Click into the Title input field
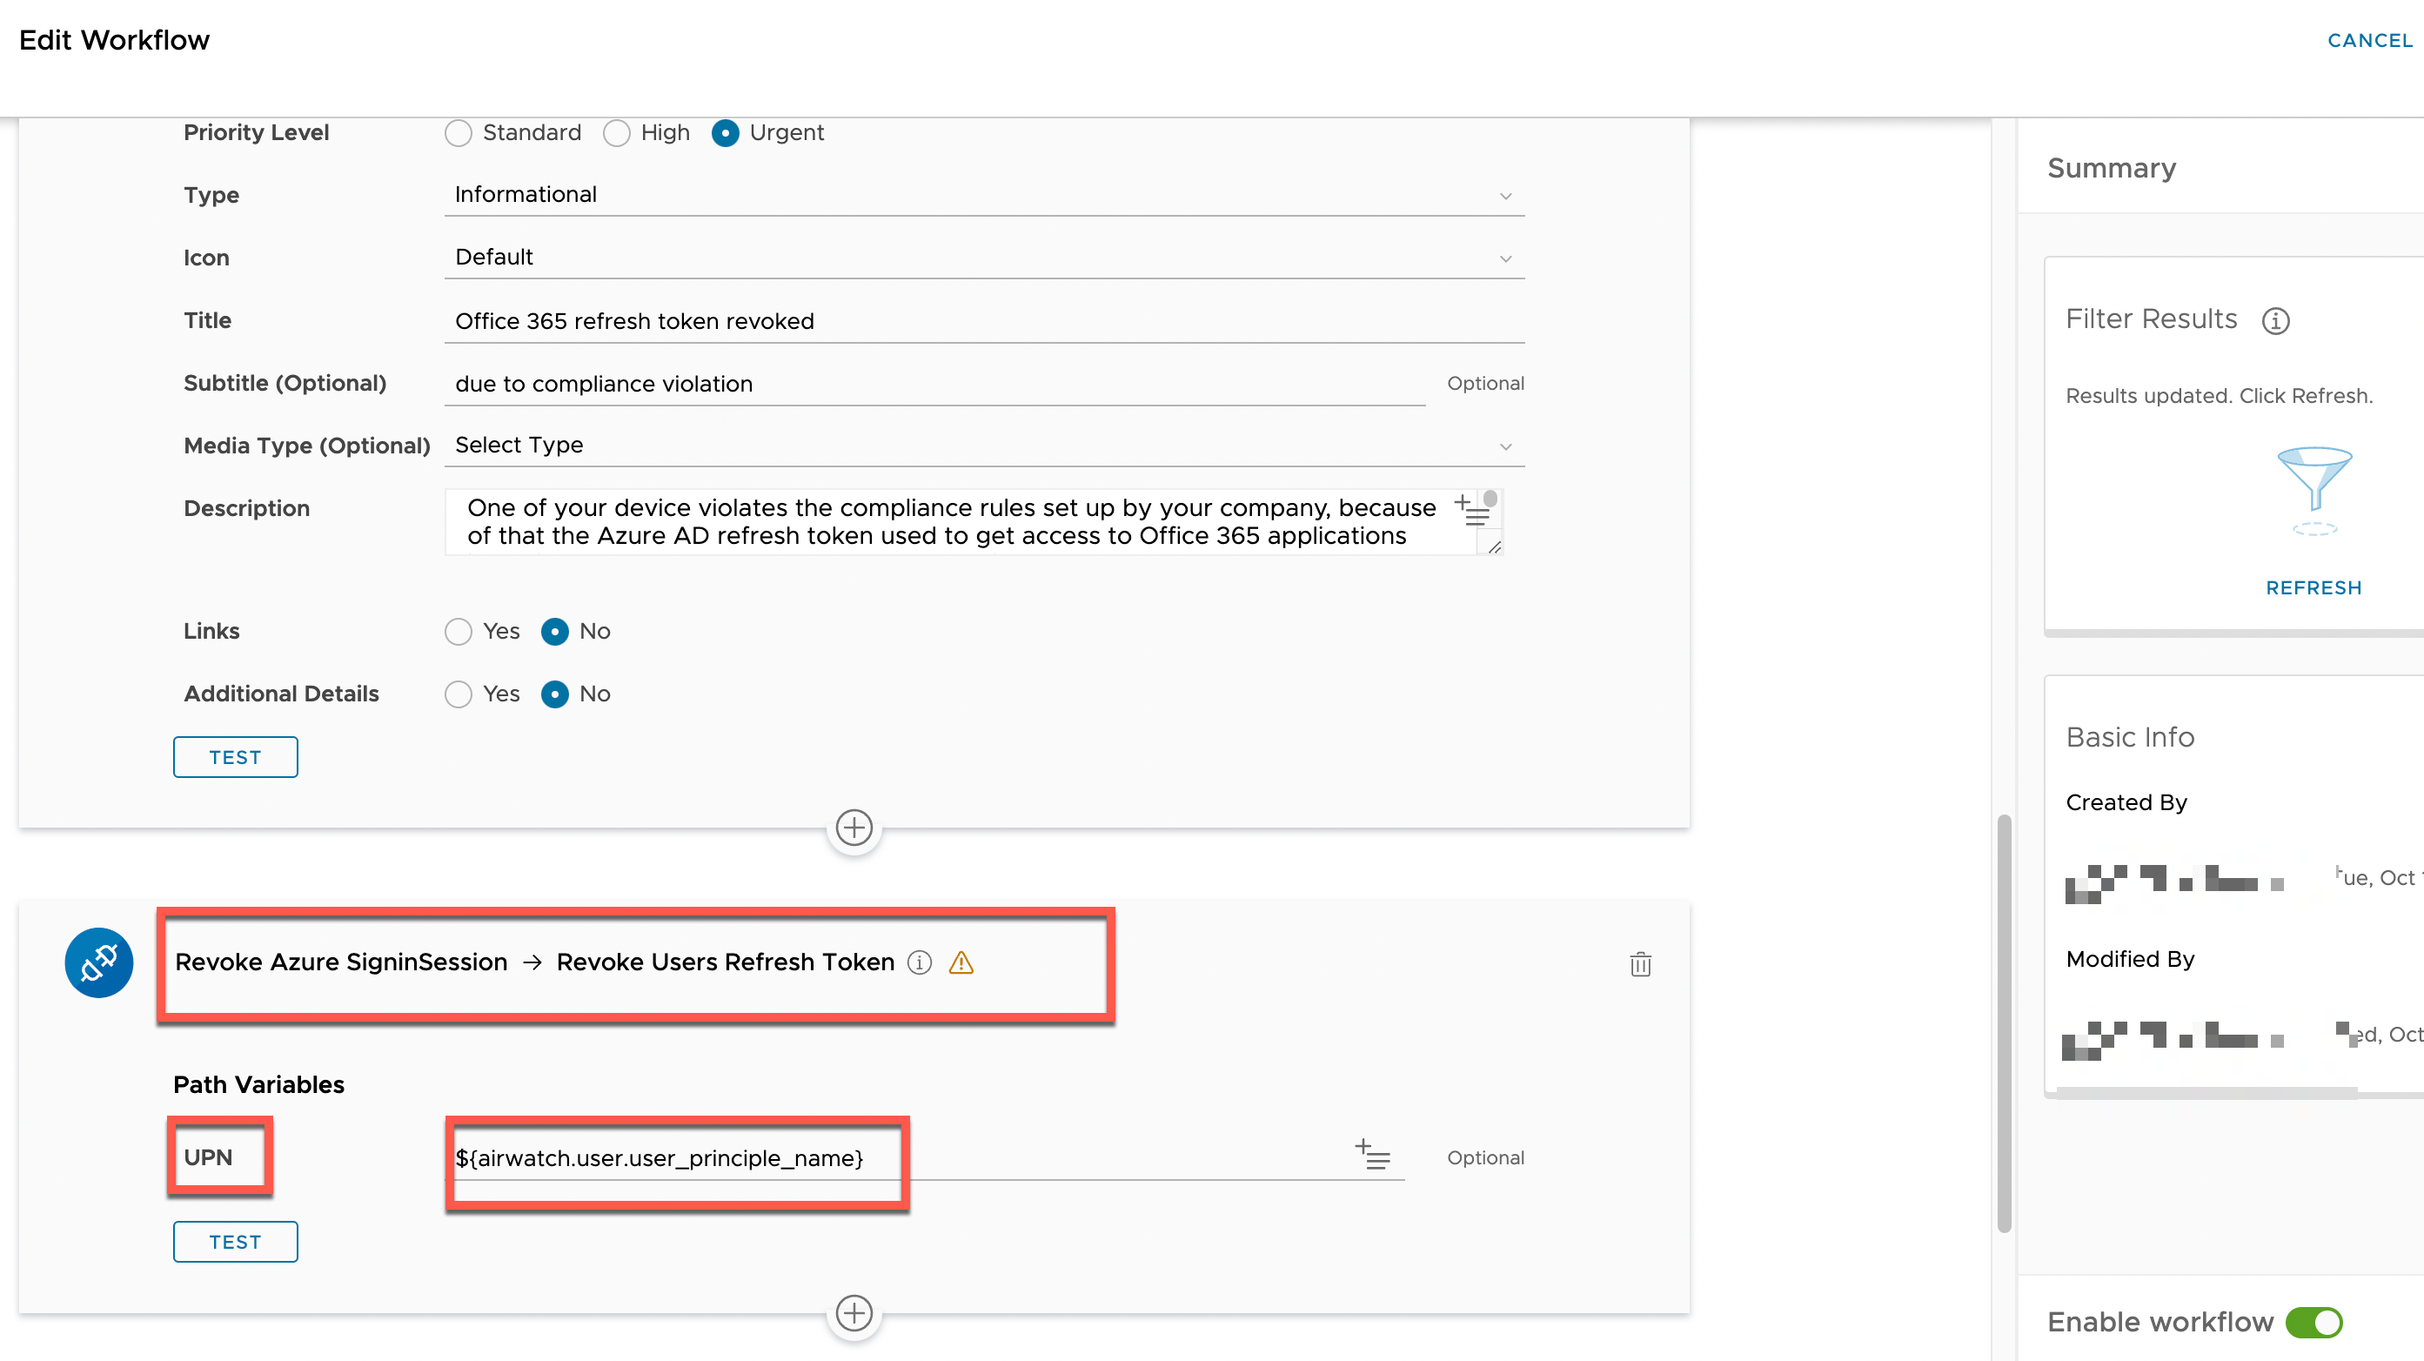 point(983,321)
